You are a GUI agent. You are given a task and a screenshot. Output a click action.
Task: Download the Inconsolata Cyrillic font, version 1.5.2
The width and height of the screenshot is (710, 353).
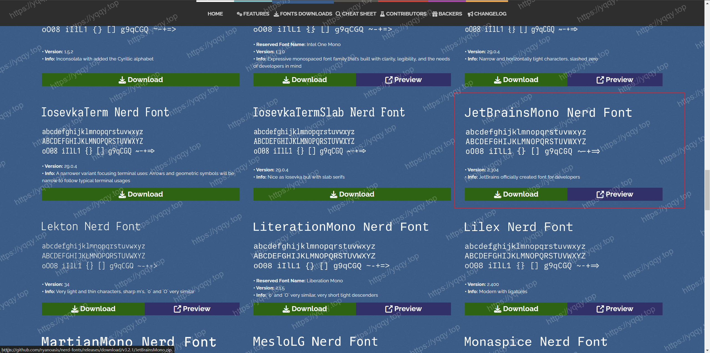click(141, 80)
